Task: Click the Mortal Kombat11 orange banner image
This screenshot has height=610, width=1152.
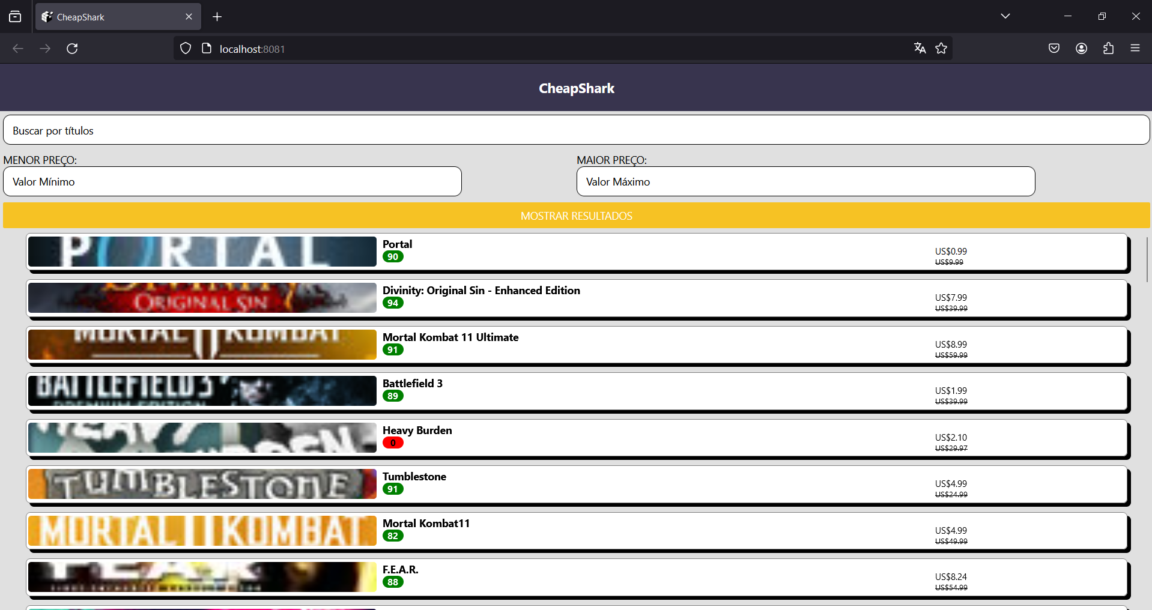Action: 202,531
